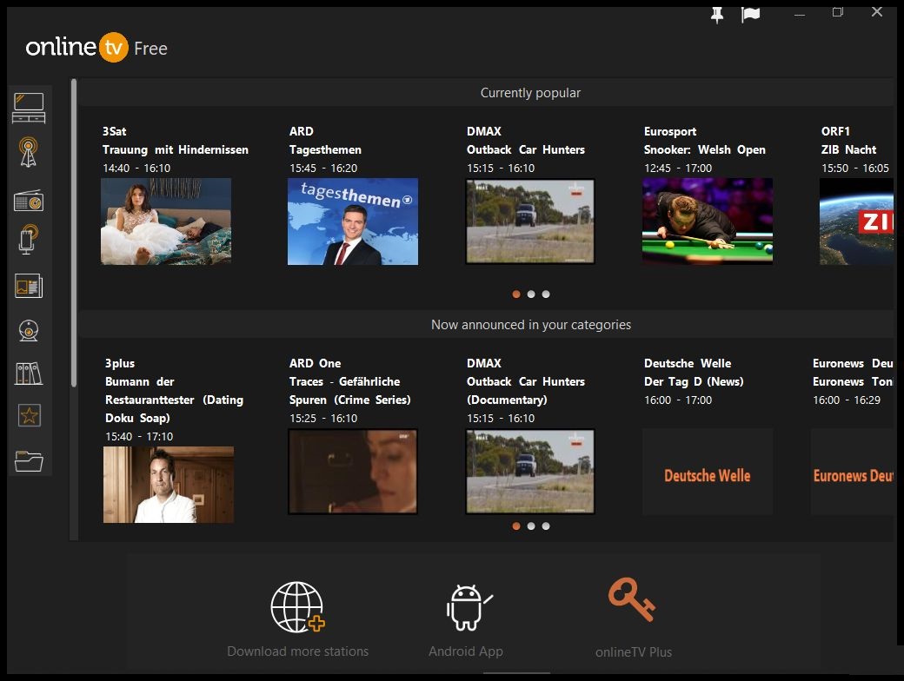
Task: Click the Deutsche Welle channel name heading
Action: click(x=688, y=363)
